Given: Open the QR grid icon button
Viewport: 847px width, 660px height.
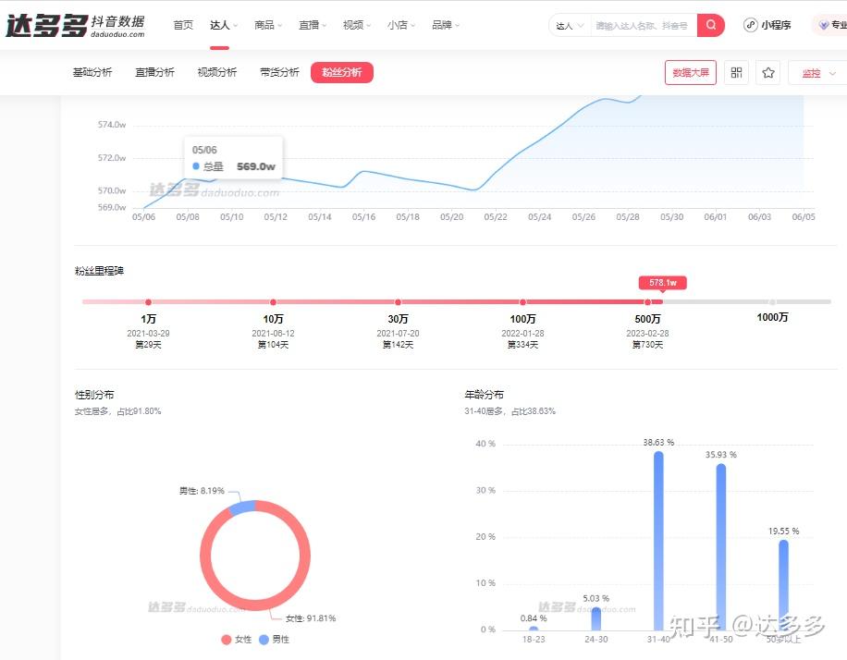Looking at the screenshot, I should pyautogui.click(x=736, y=72).
